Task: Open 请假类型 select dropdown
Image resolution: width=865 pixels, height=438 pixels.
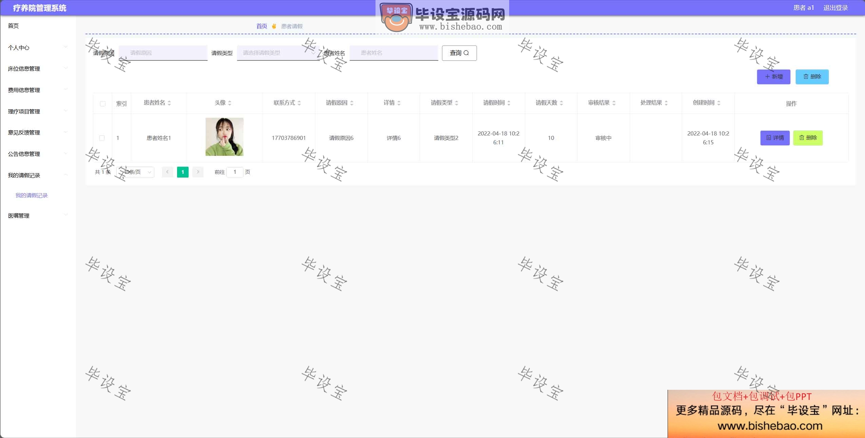Action: tap(278, 53)
